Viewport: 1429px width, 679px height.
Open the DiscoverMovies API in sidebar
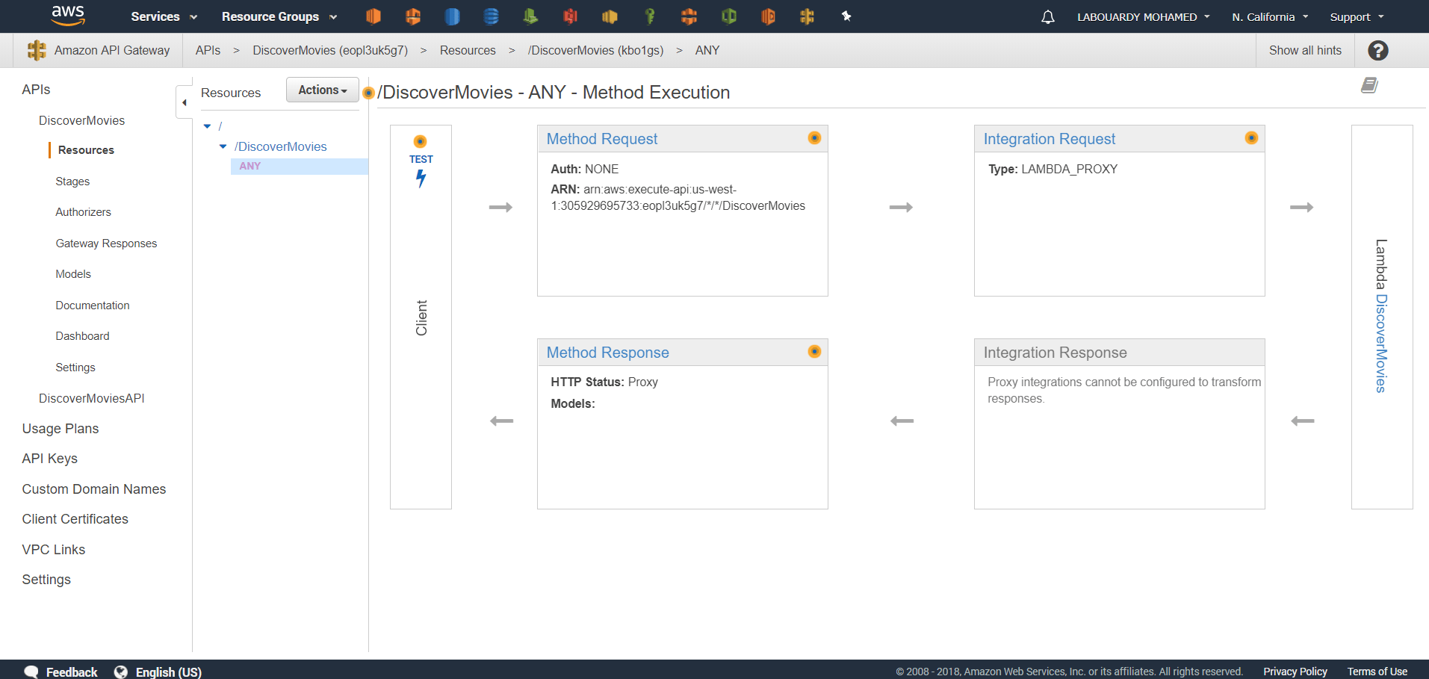click(81, 120)
